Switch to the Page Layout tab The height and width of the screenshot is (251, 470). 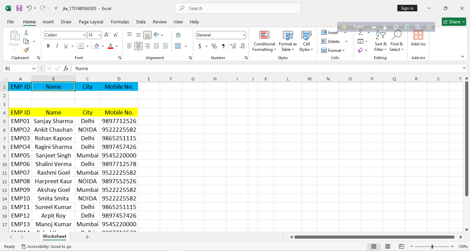[91, 22]
